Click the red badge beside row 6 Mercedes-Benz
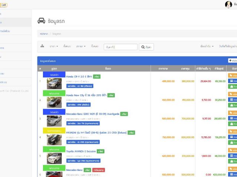The width and height of the screenshot is (237, 177). pyautogui.click(x=99, y=170)
